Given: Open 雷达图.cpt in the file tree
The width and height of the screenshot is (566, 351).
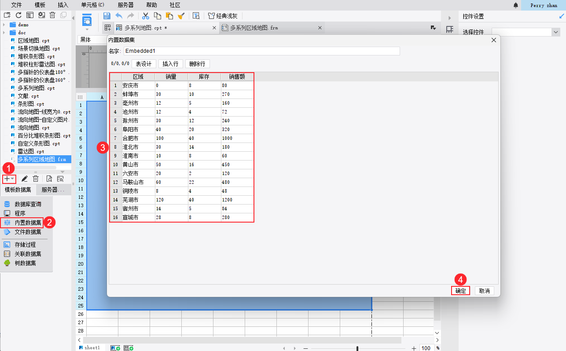Looking at the screenshot, I should tap(31, 151).
